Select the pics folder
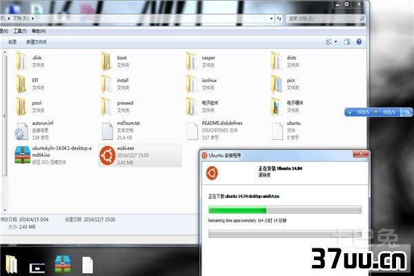Image resolution: width=414 pixels, height=276 pixels. pyautogui.click(x=284, y=83)
